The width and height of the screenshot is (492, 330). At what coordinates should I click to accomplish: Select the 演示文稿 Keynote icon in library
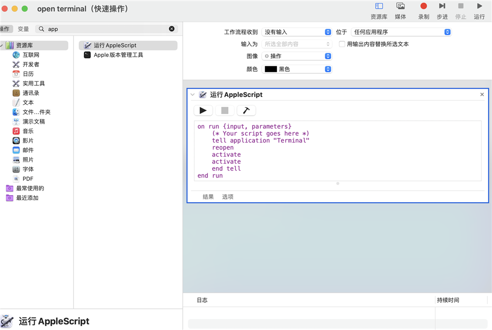point(16,121)
